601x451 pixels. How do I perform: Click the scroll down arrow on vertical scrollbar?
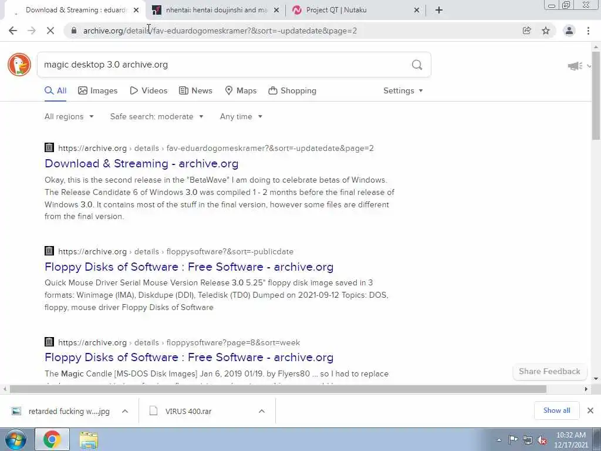[596, 379]
